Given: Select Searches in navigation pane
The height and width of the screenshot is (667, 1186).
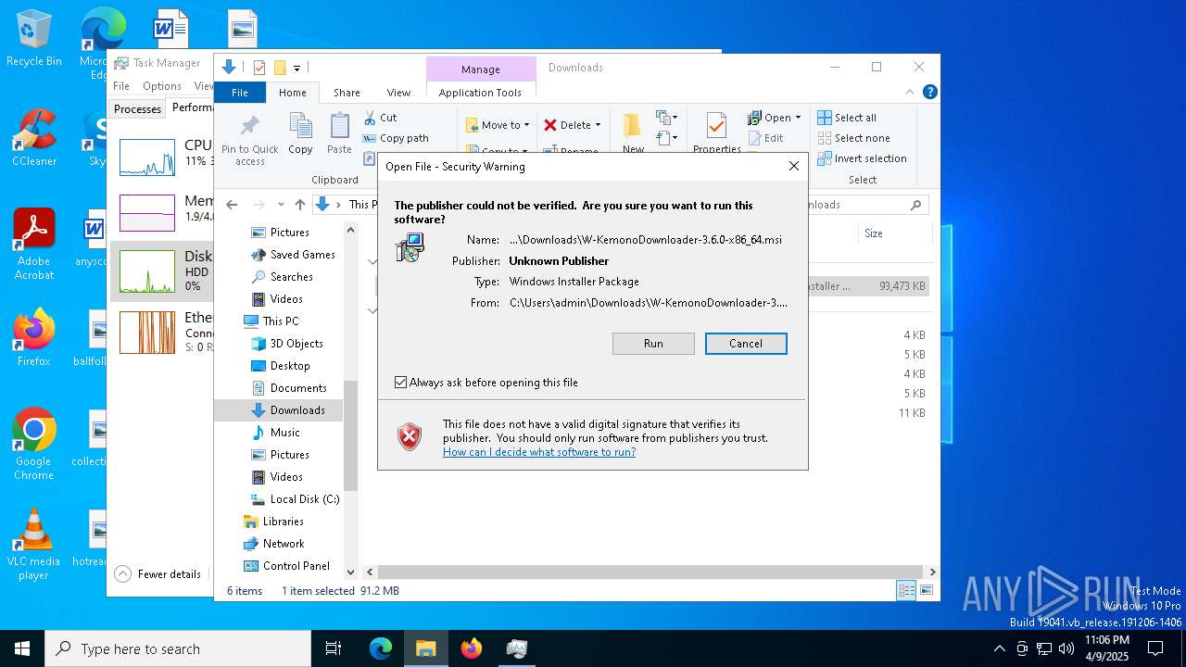Looking at the screenshot, I should click(282, 277).
